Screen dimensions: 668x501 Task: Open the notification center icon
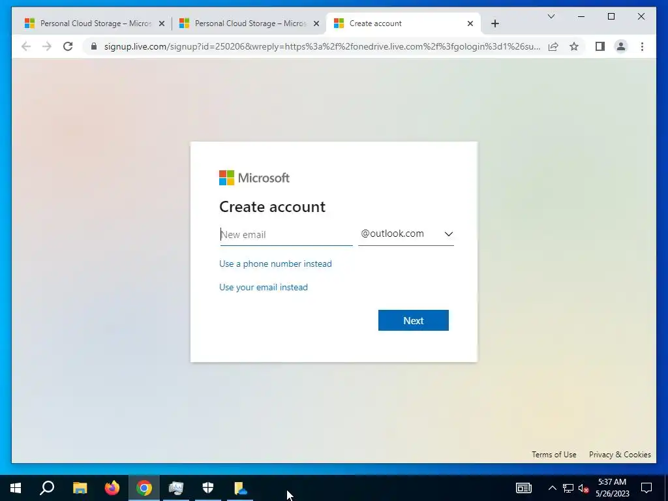(646, 488)
